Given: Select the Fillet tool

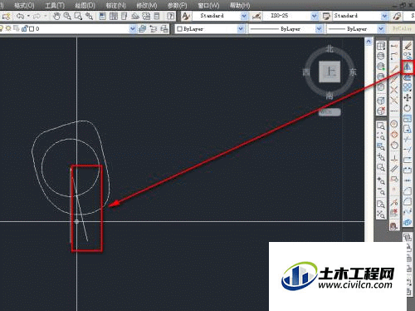Looking at the screenshot, I should [x=408, y=201].
